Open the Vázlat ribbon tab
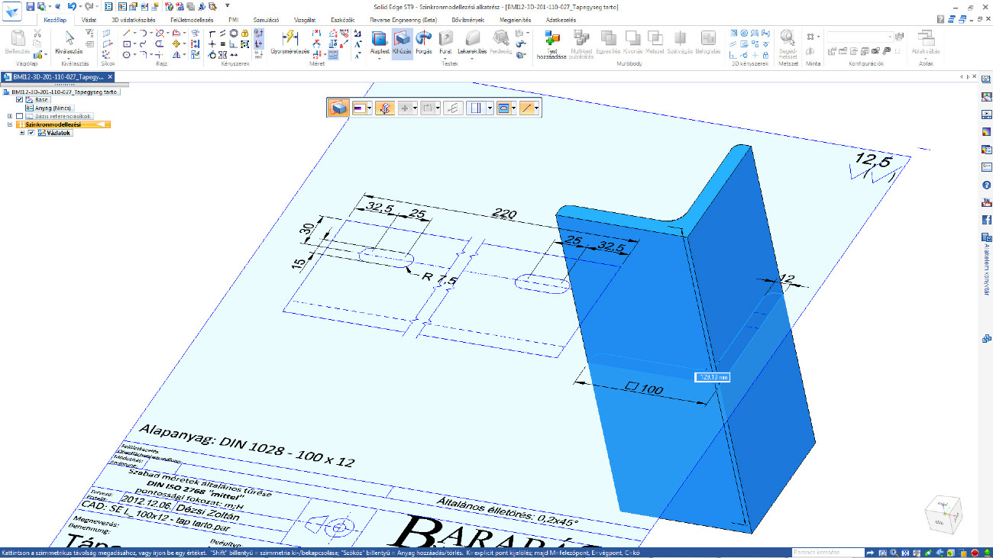 [89, 19]
